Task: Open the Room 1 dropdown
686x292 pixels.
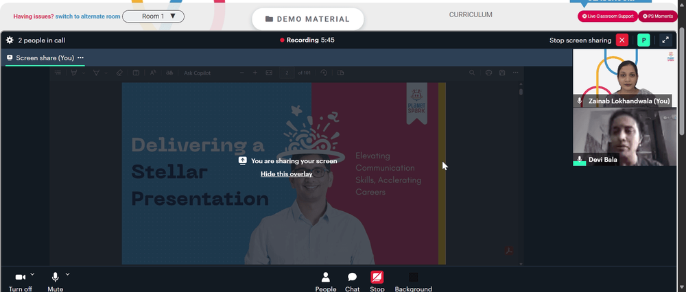Action: pos(154,16)
